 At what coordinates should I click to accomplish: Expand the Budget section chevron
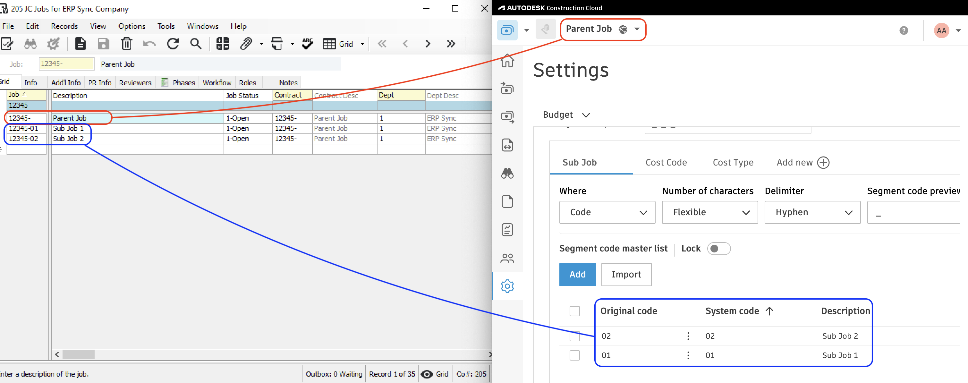(586, 115)
